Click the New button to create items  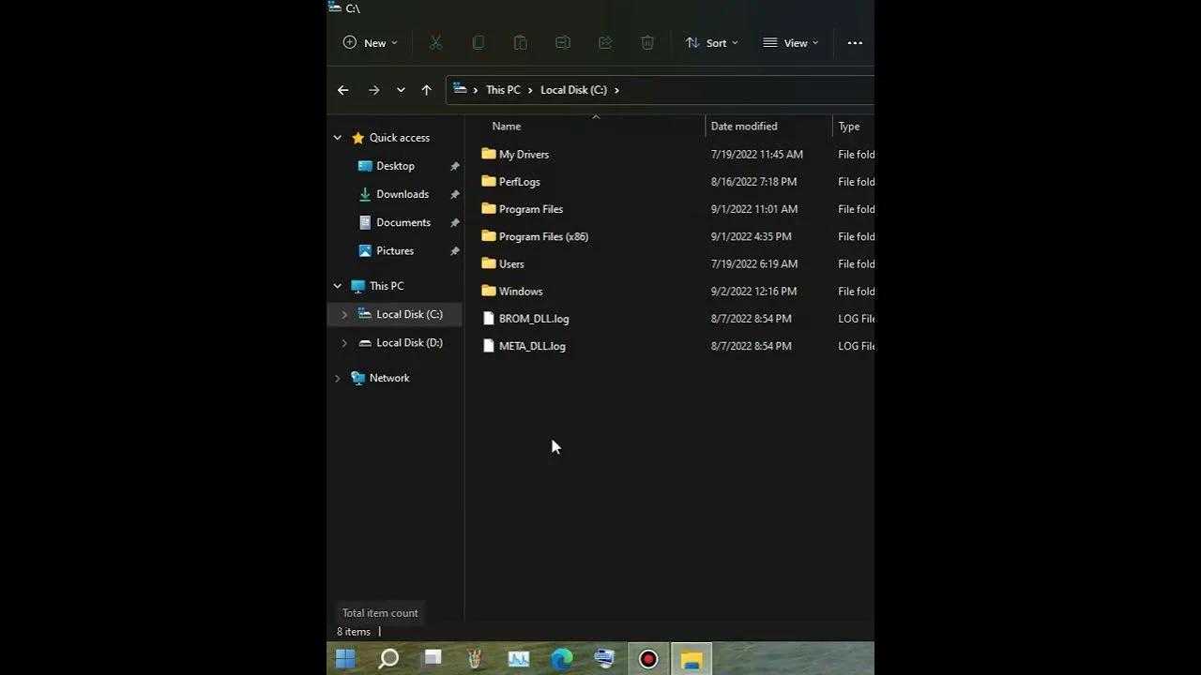370,42
